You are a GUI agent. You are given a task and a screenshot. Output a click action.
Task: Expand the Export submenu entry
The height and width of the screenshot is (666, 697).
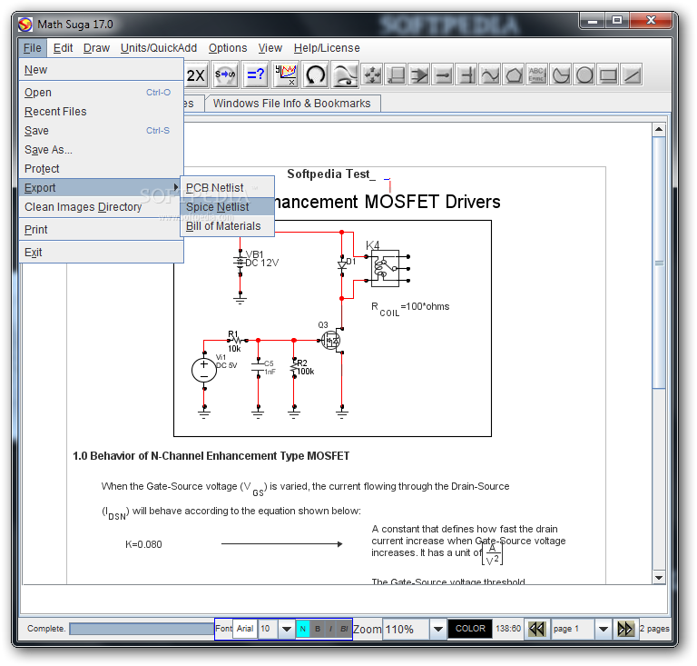click(x=101, y=188)
